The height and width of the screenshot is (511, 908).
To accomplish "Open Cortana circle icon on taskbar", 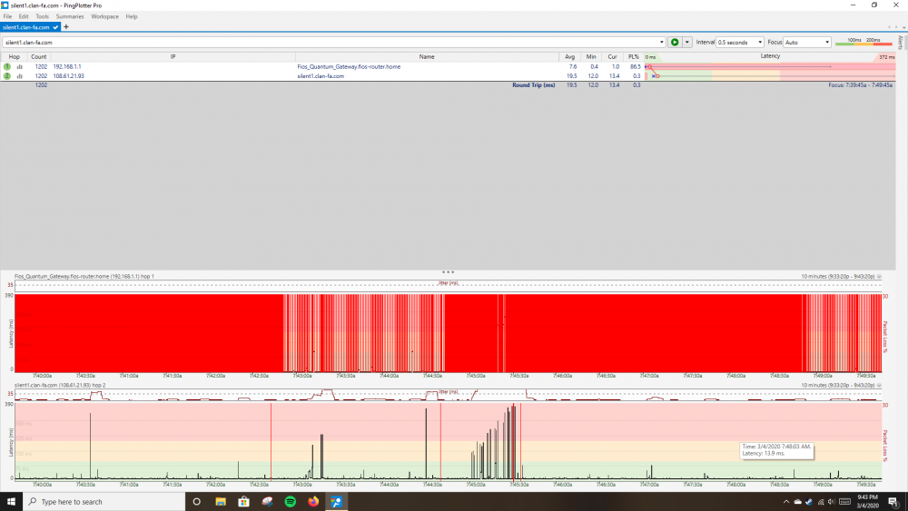I will click(x=196, y=502).
